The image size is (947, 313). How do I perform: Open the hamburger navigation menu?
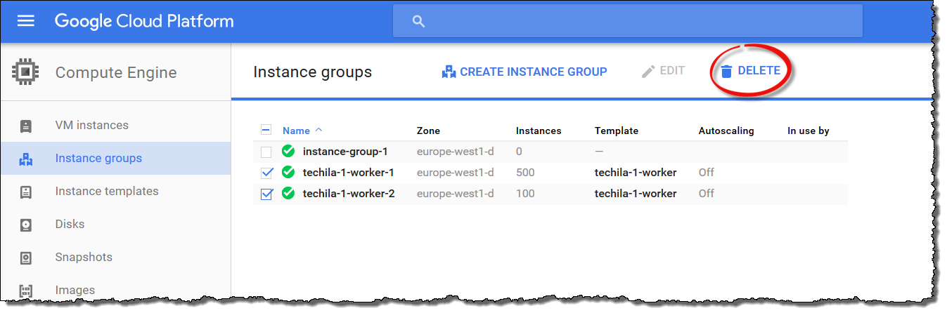click(x=26, y=21)
